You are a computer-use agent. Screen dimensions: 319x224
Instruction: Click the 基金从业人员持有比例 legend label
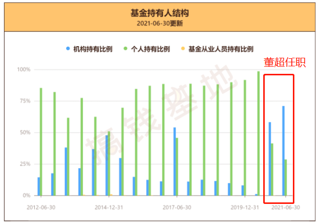[221, 49]
